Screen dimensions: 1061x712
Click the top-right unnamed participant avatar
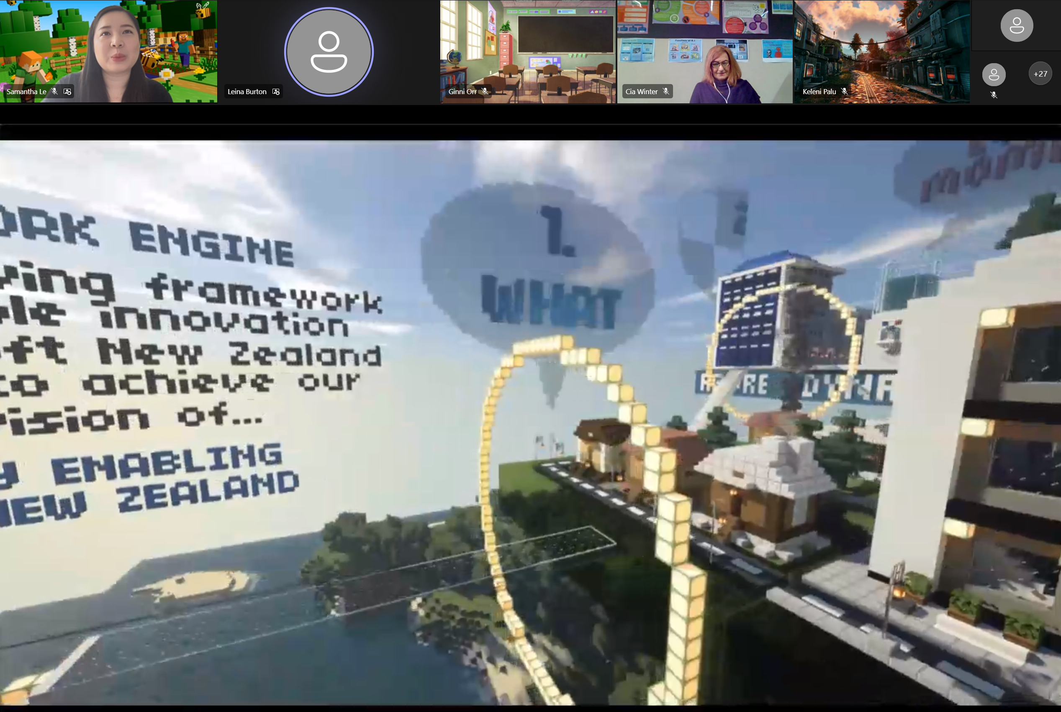tap(1017, 26)
